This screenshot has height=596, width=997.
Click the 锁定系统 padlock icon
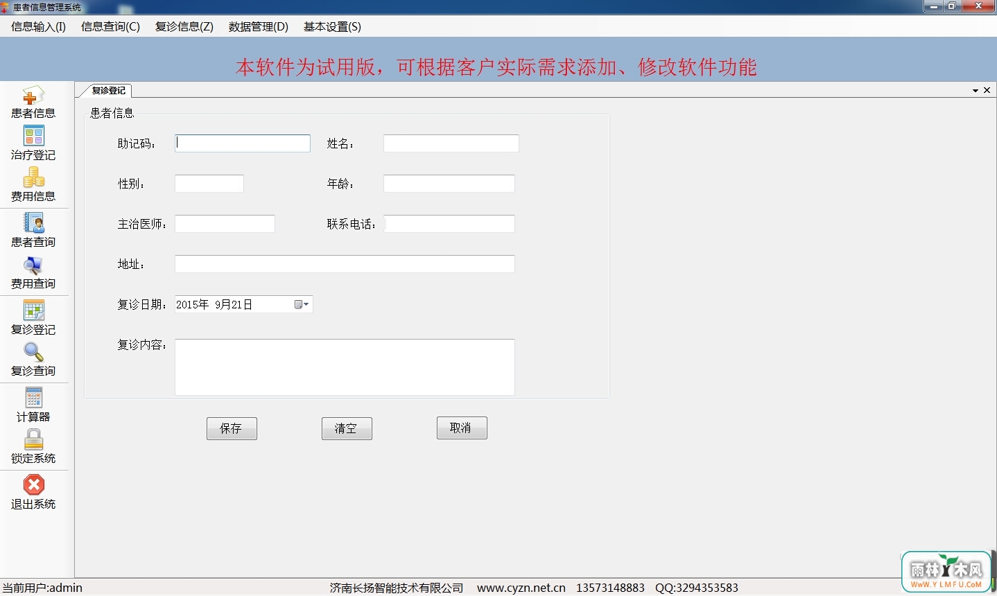[33, 439]
